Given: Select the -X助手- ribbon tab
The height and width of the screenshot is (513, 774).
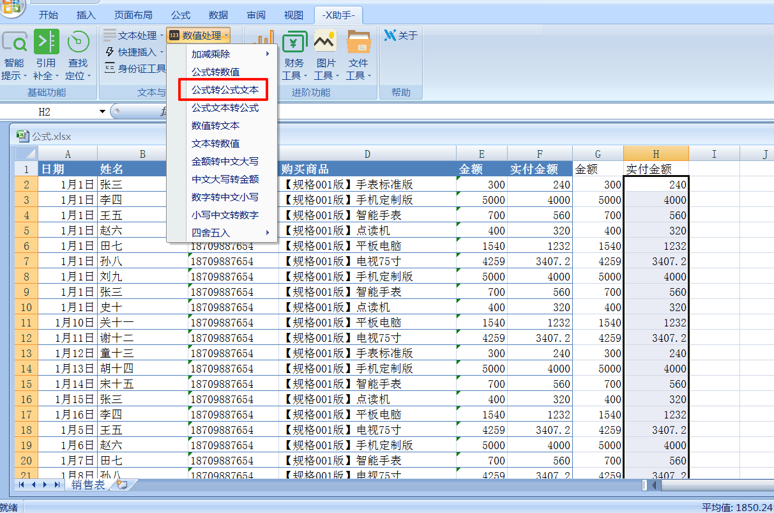Looking at the screenshot, I should coord(338,15).
